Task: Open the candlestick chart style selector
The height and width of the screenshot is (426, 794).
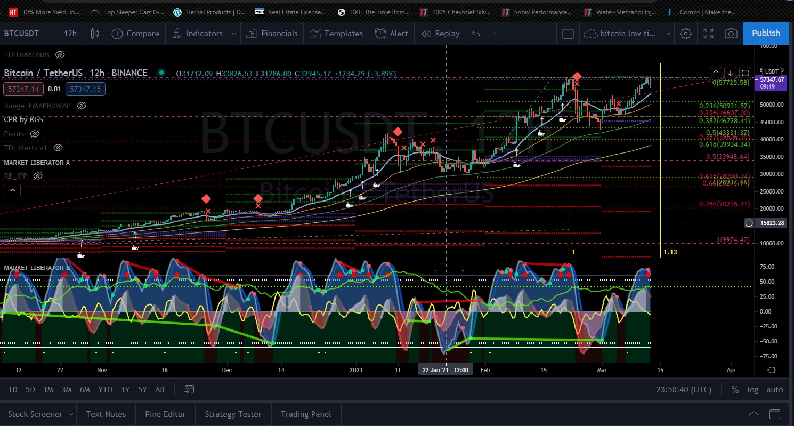Action: pos(95,34)
